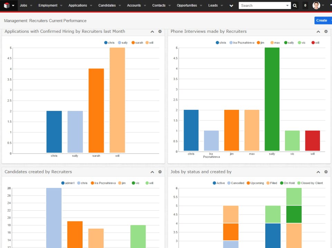Open gear settings for Jobs by status panel
The height and width of the screenshot is (248, 332).
tap(326, 172)
